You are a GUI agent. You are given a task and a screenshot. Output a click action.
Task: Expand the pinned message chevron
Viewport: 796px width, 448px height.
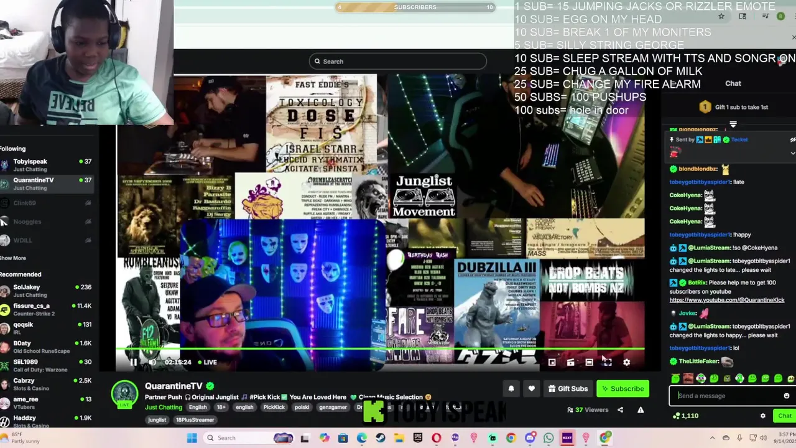pyautogui.click(x=792, y=153)
